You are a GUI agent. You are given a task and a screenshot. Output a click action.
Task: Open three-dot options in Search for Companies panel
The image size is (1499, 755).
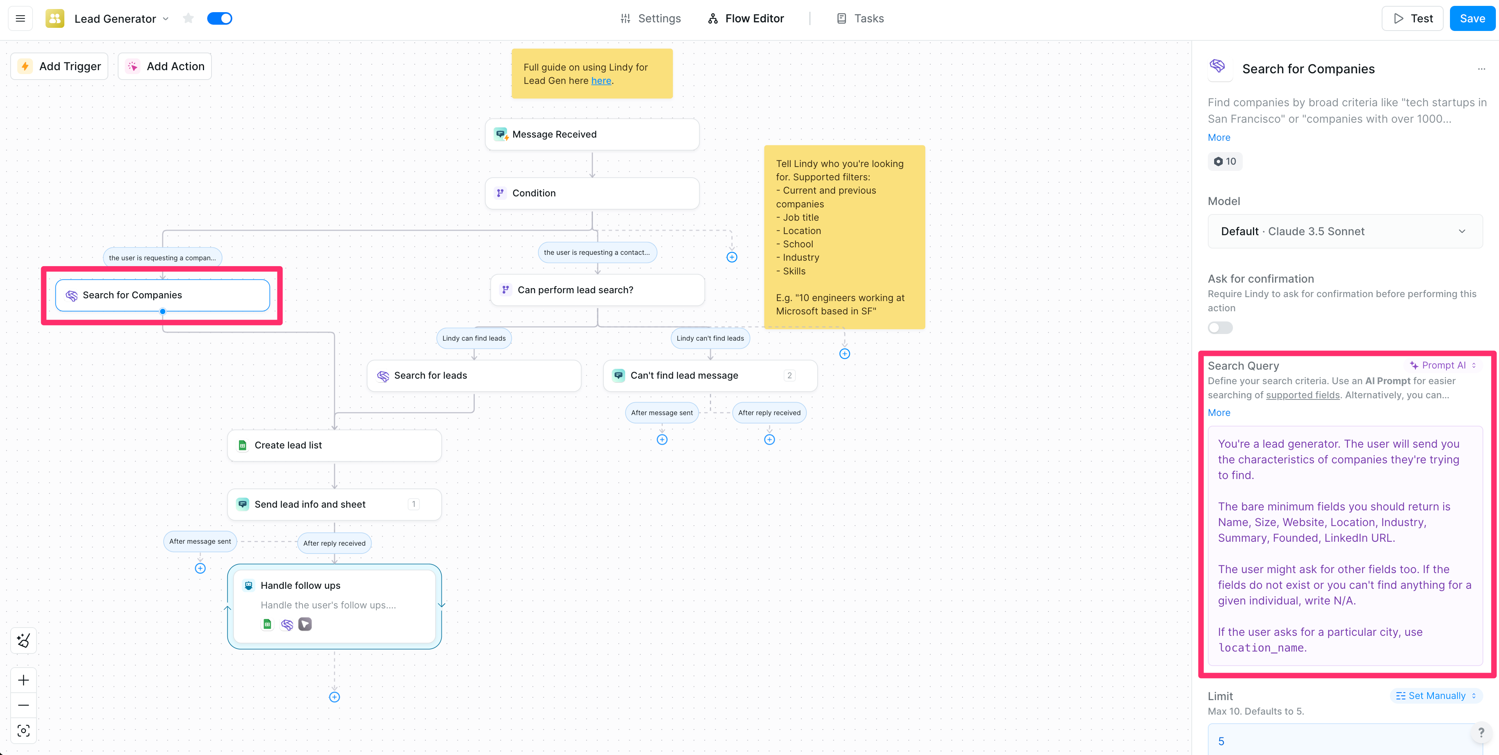[1481, 69]
